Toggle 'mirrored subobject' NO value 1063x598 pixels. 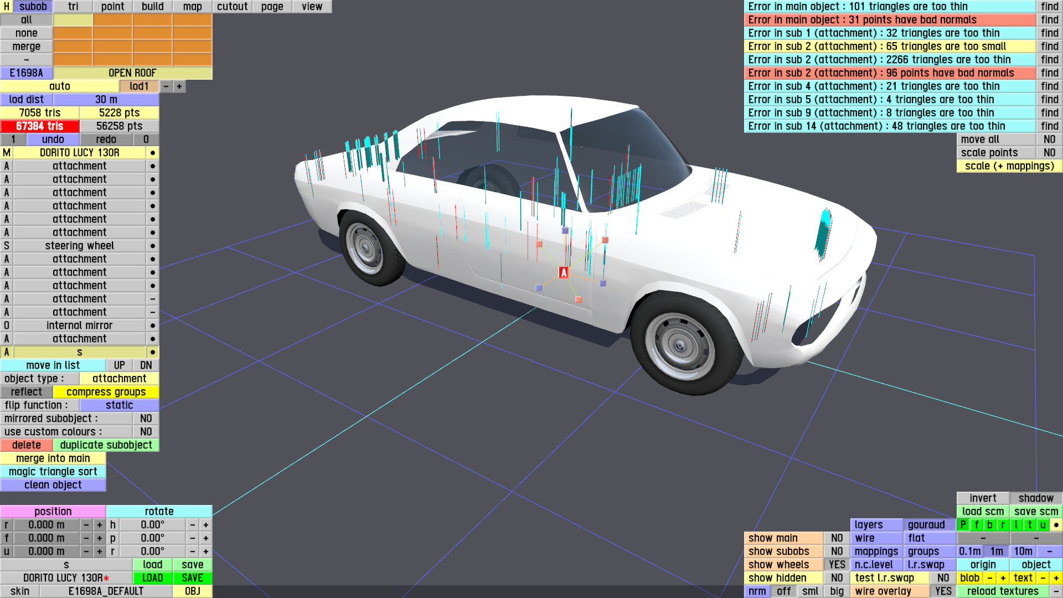coord(146,419)
